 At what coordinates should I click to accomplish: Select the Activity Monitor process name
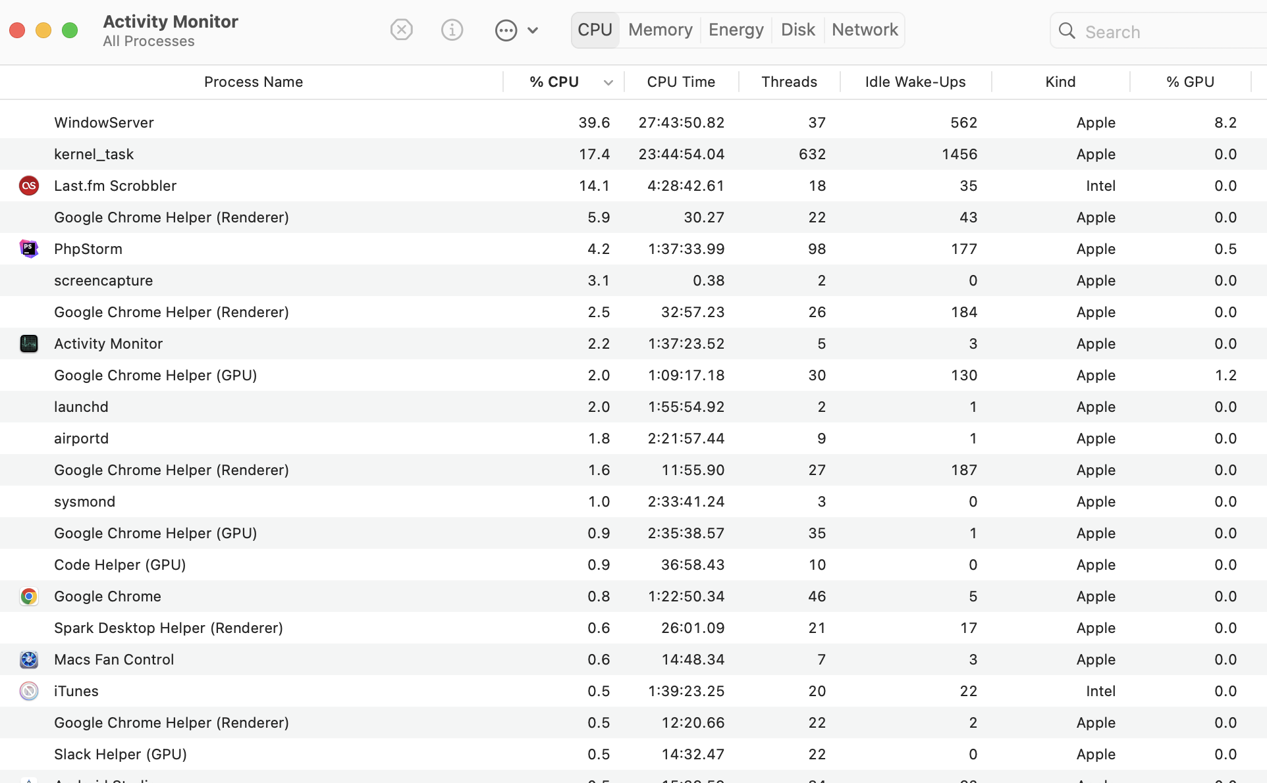108,343
